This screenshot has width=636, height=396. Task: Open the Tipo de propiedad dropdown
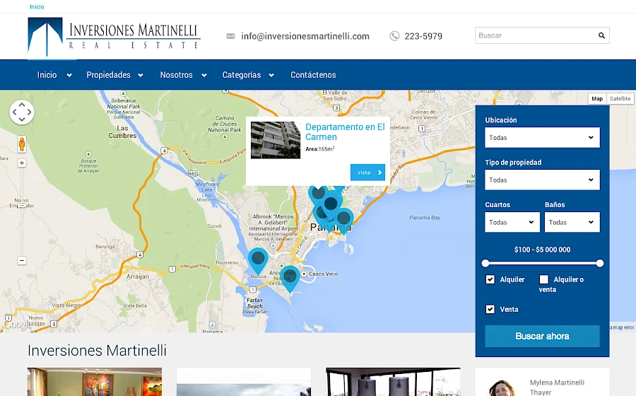pos(542,180)
